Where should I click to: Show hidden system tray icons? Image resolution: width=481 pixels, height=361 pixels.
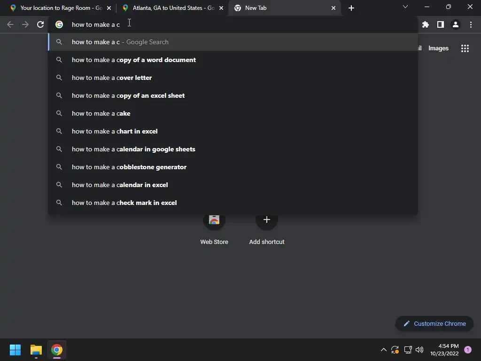[x=383, y=350]
